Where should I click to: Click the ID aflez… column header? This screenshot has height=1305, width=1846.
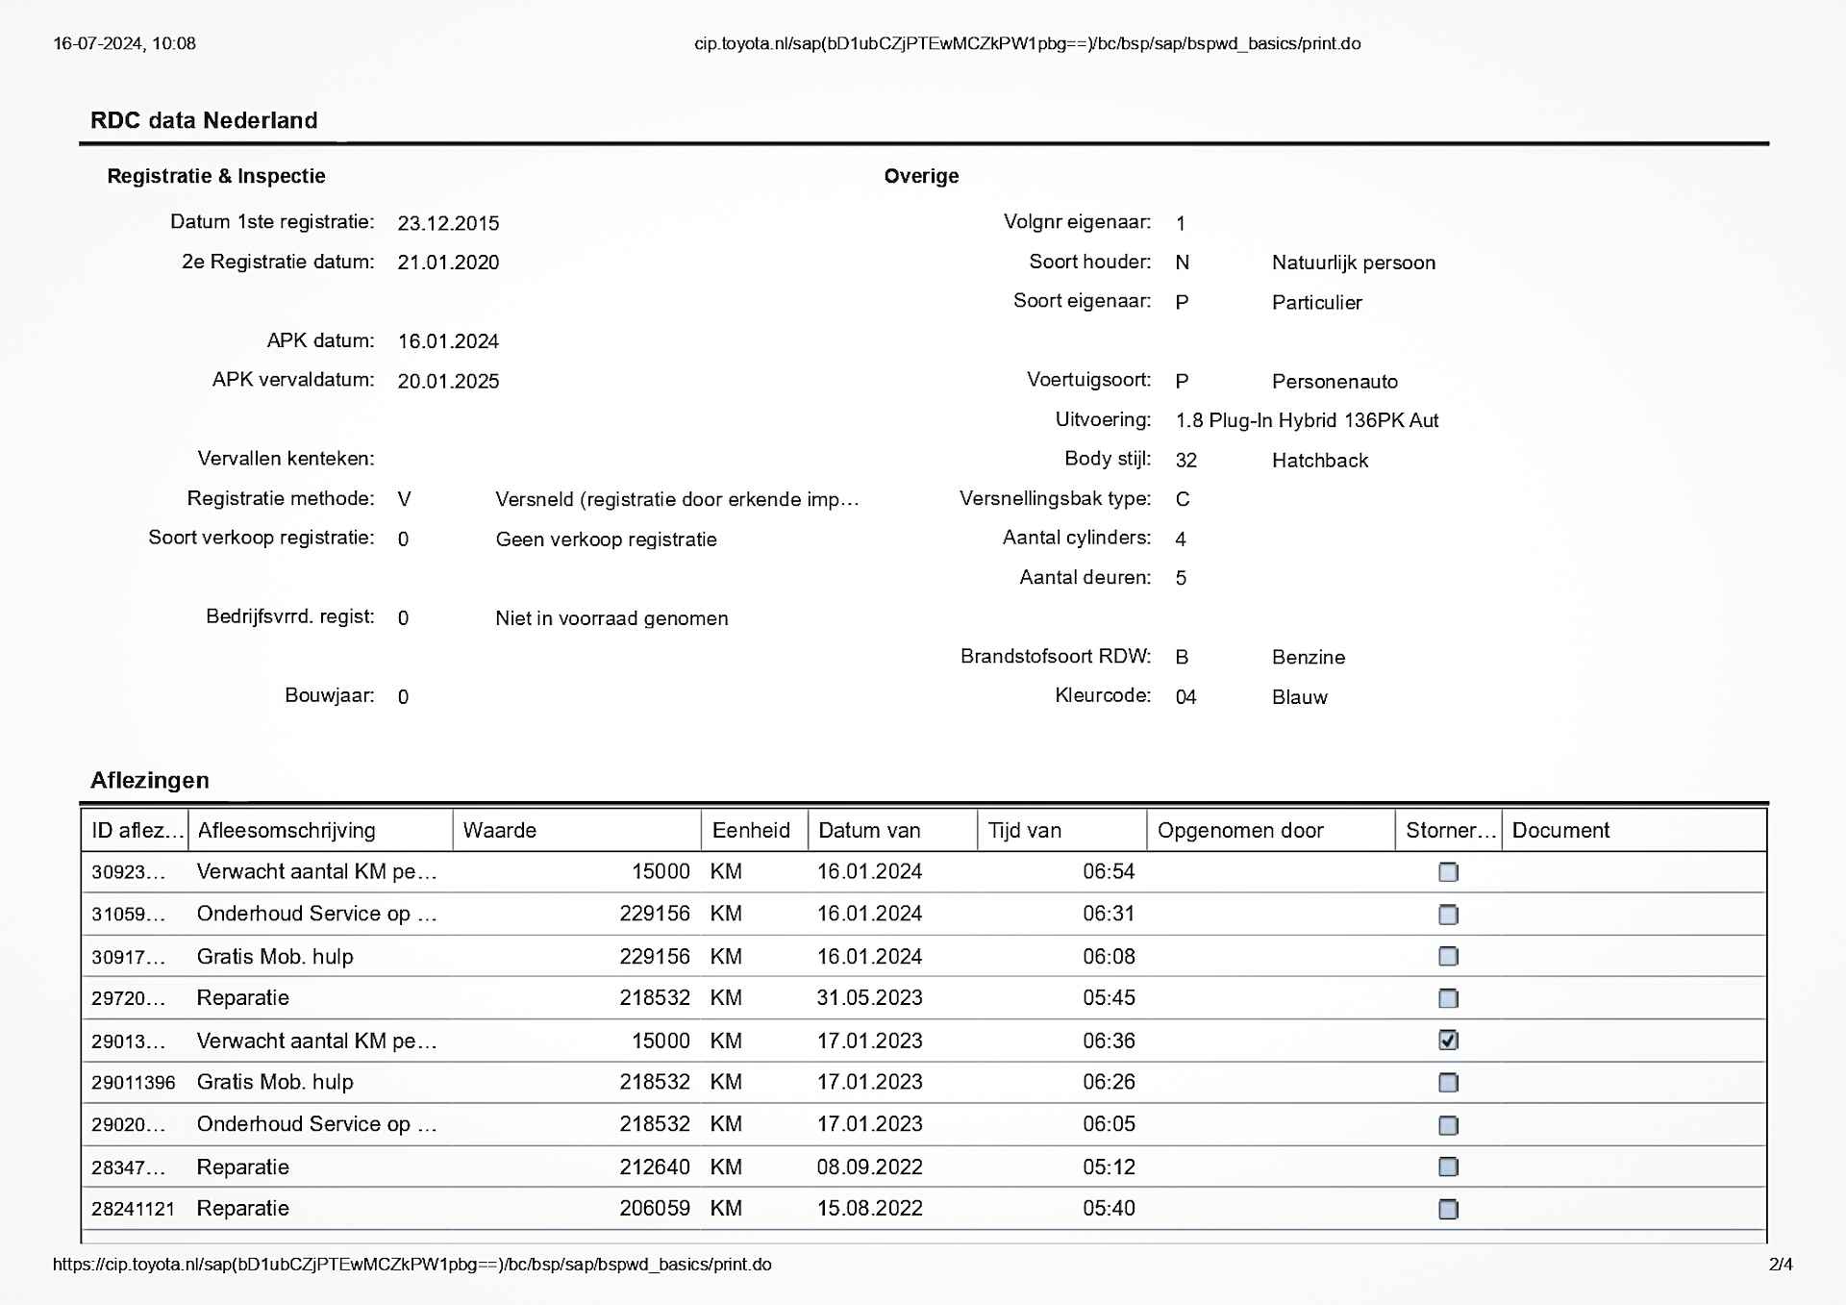click(136, 830)
